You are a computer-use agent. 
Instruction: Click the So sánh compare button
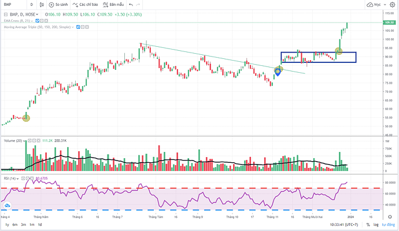coord(58,5)
